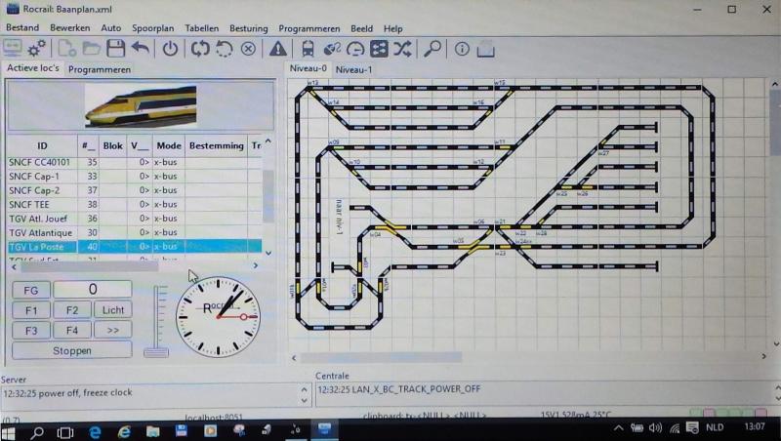Switch to Actieve loc's tab
Screen dimensions: 781x441
coord(33,68)
